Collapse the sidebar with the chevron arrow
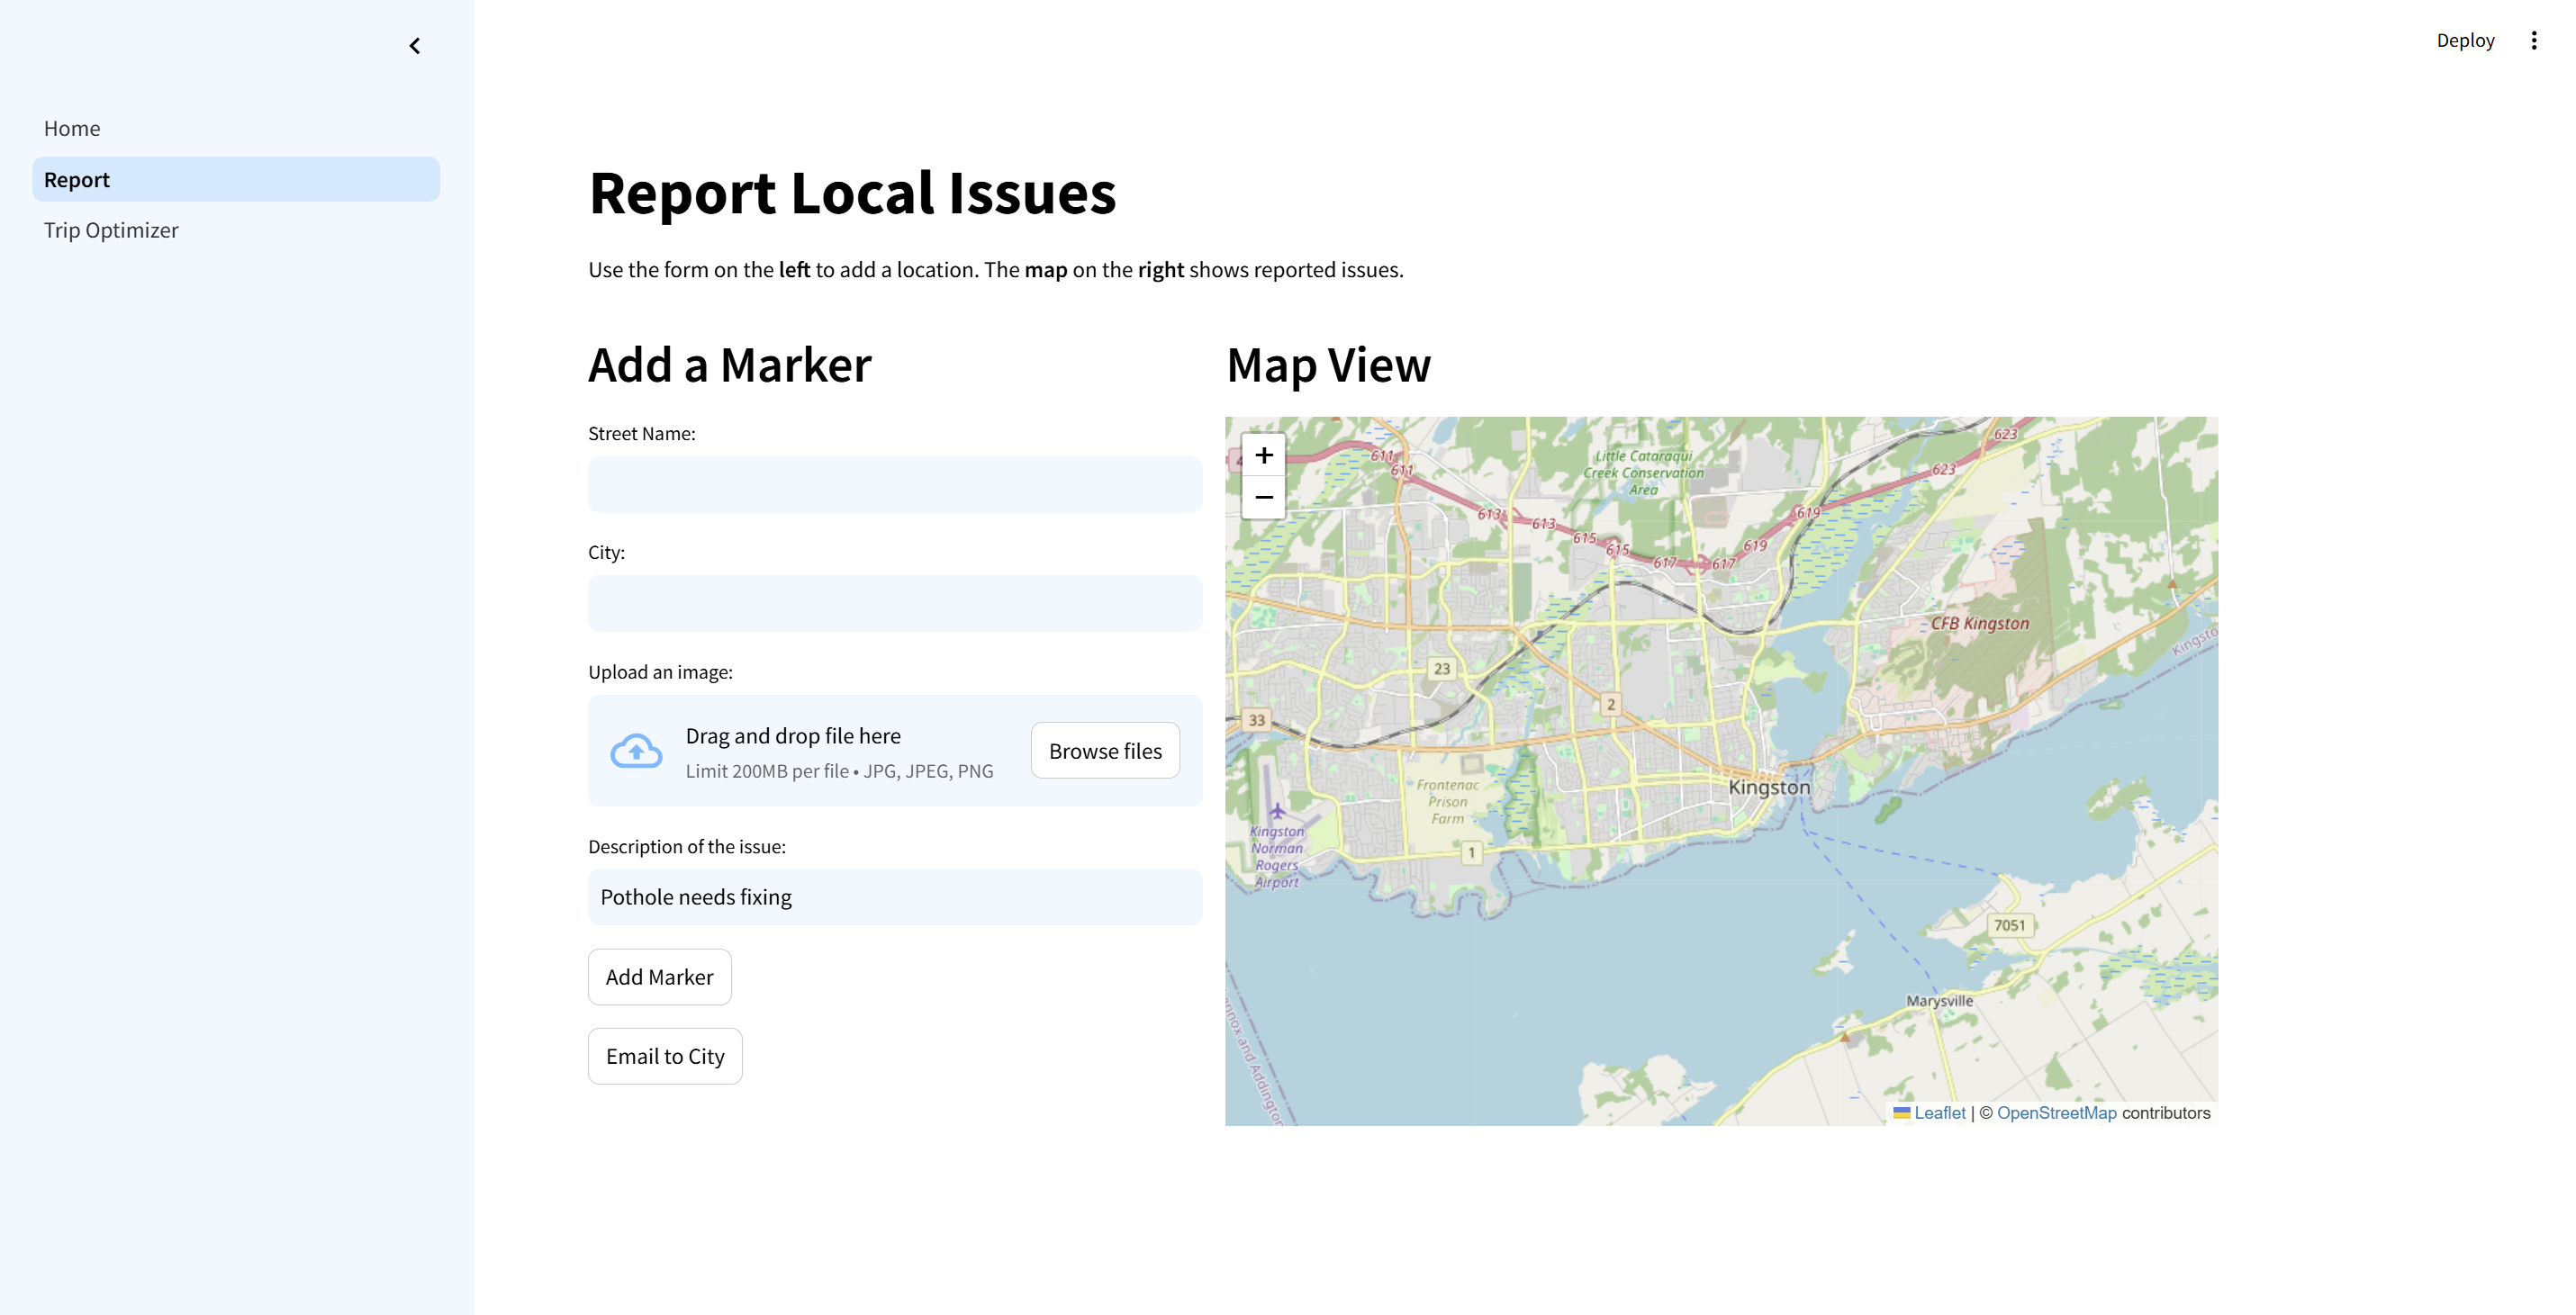 (414, 46)
